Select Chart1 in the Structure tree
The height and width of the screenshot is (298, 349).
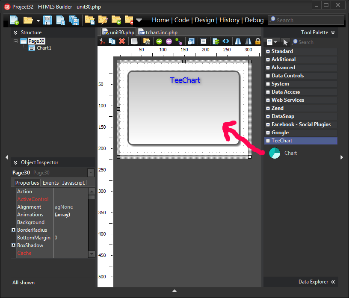point(44,48)
